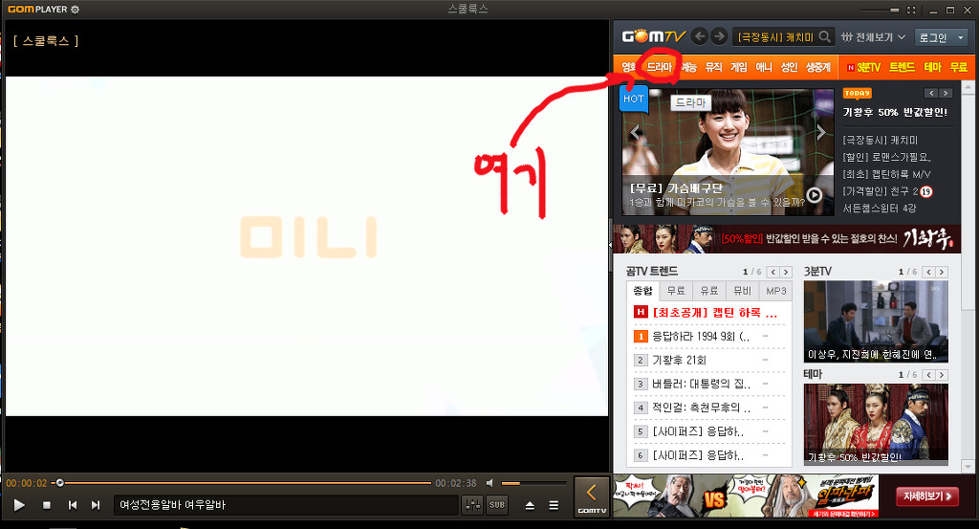Previous page of 곰TV 트렌드 list

772,273
